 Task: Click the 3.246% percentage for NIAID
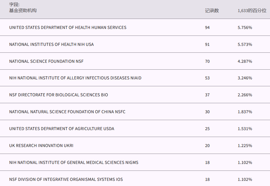(245, 78)
